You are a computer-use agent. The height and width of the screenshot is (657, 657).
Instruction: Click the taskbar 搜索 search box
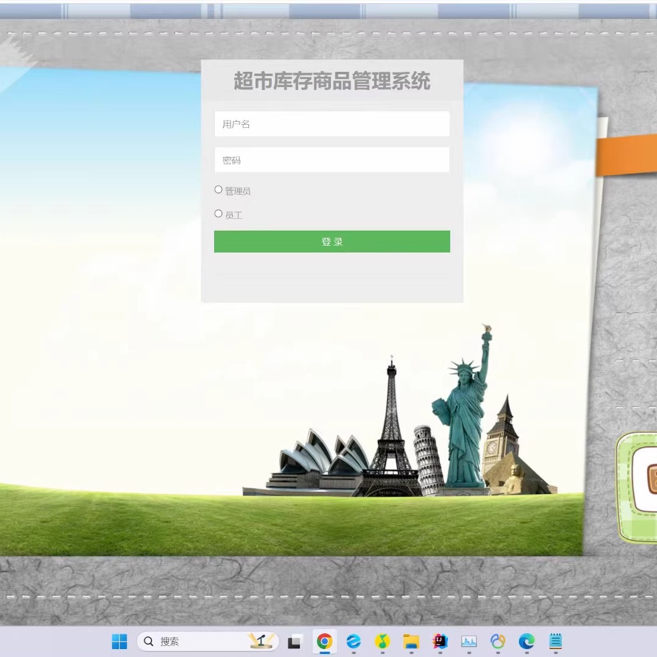(208, 642)
